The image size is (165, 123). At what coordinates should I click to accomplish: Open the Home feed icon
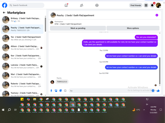(x=66, y=5)
